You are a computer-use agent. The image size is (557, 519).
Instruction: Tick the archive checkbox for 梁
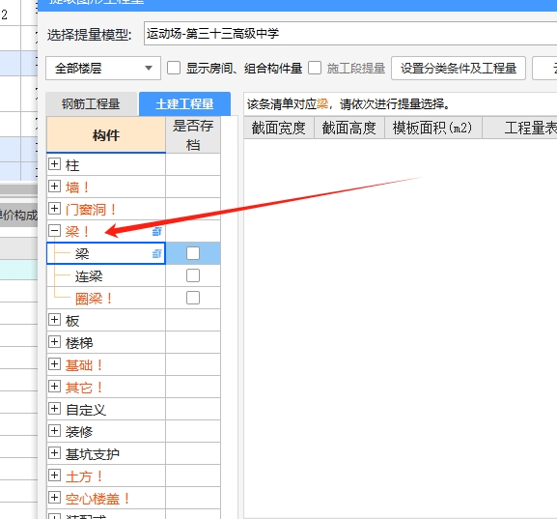click(193, 253)
